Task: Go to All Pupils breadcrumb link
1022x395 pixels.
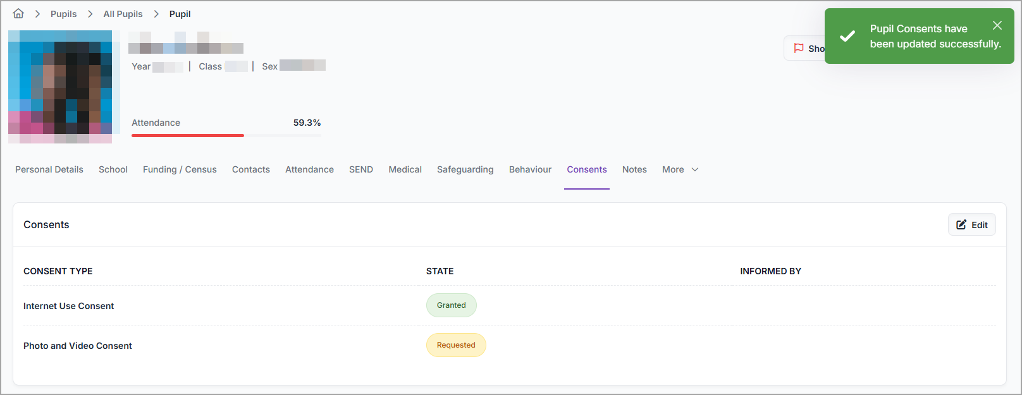Action: [123, 14]
